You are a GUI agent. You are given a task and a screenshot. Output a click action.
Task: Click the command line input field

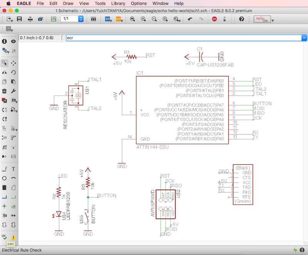[x=184, y=38]
